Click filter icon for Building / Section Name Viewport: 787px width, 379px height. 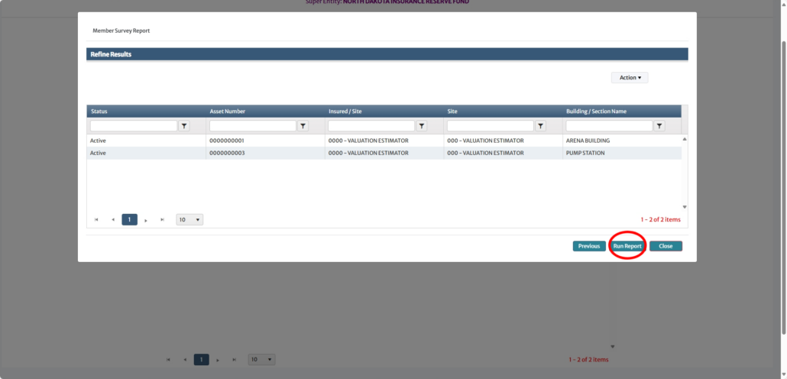coord(659,126)
